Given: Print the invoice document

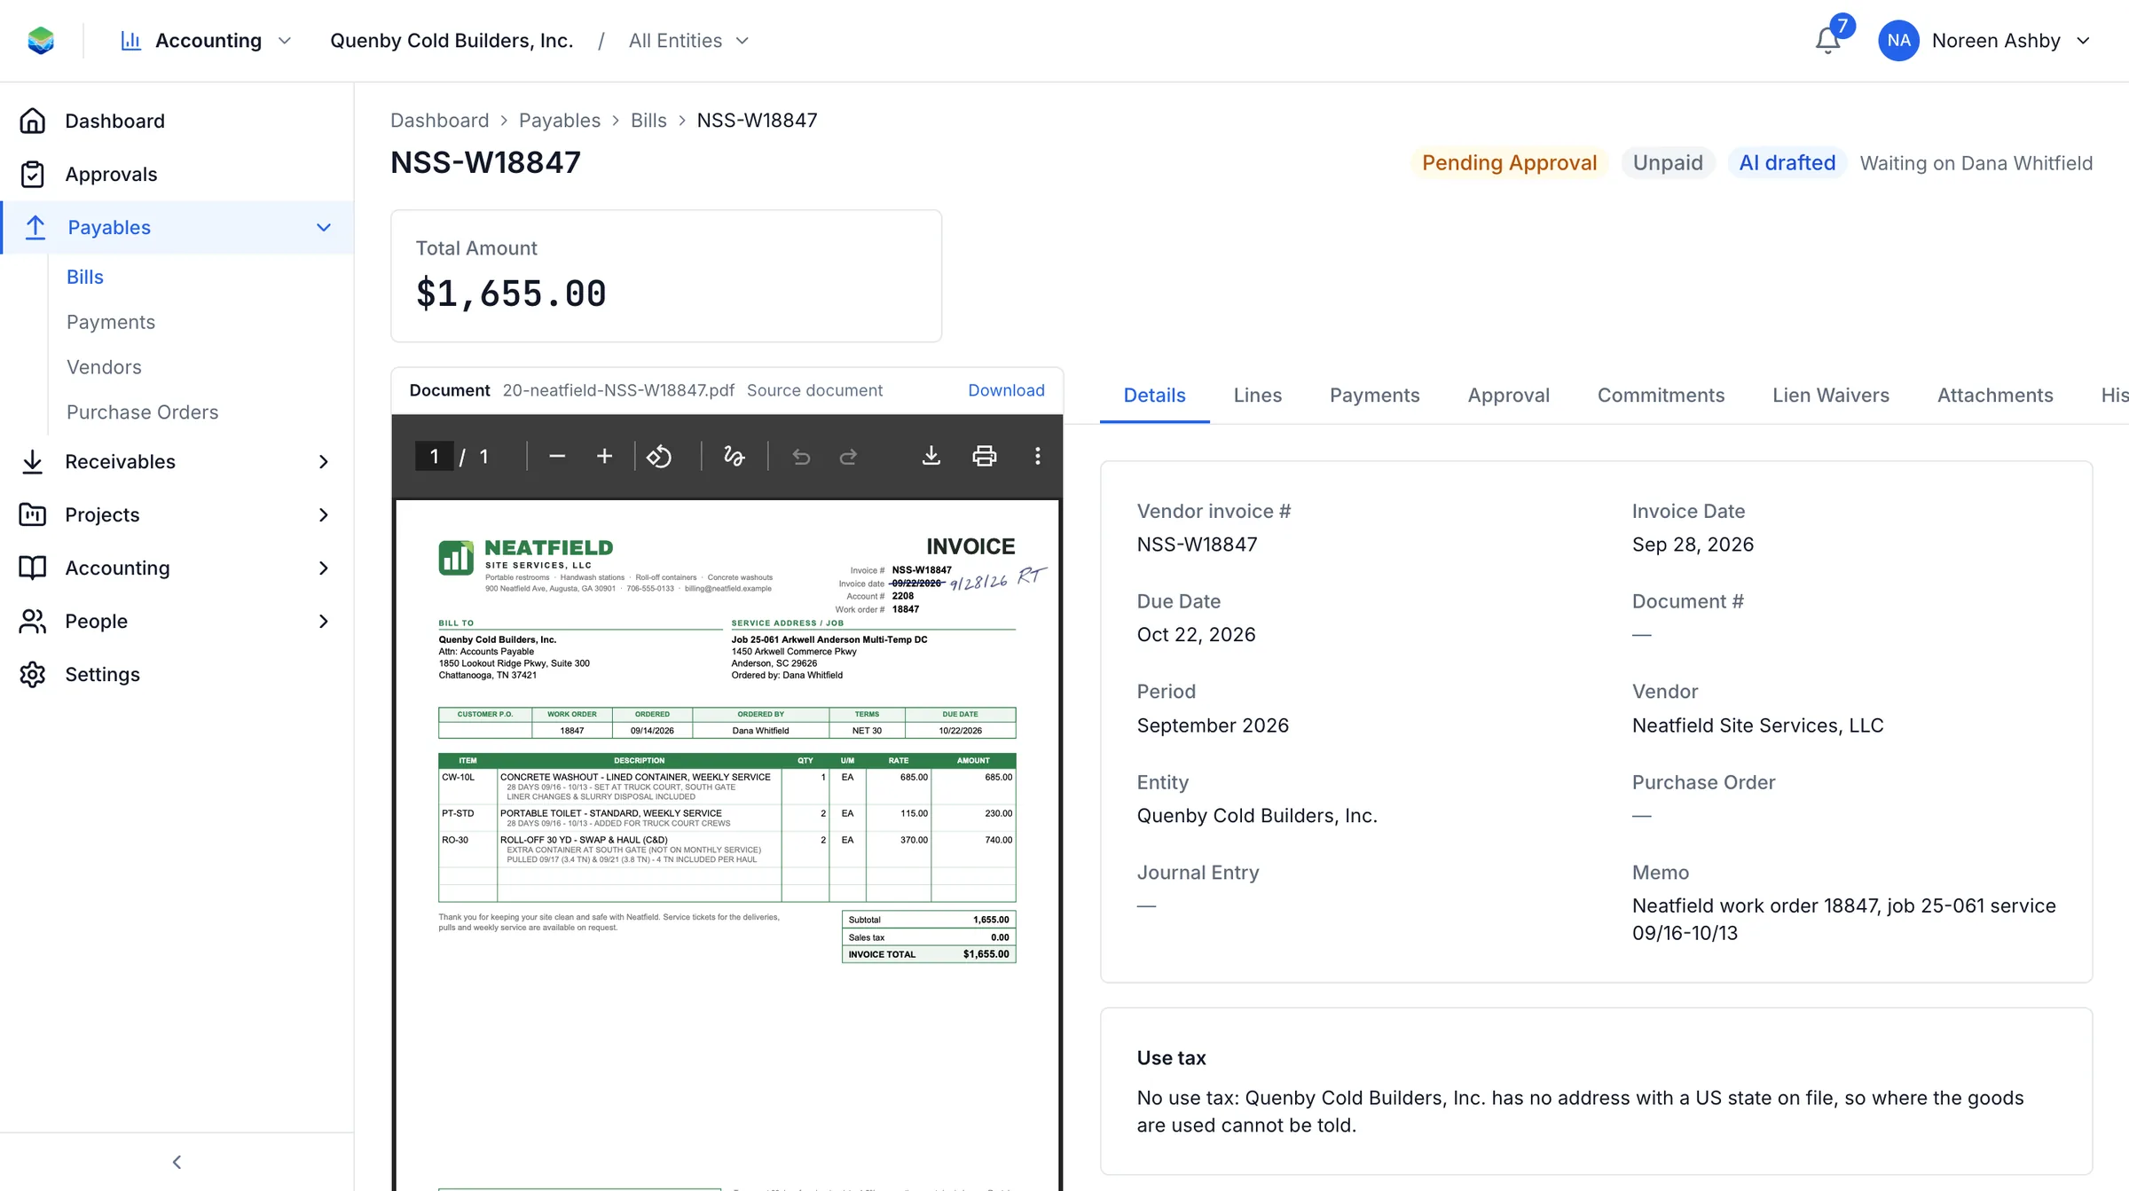Looking at the screenshot, I should pyautogui.click(x=985, y=456).
